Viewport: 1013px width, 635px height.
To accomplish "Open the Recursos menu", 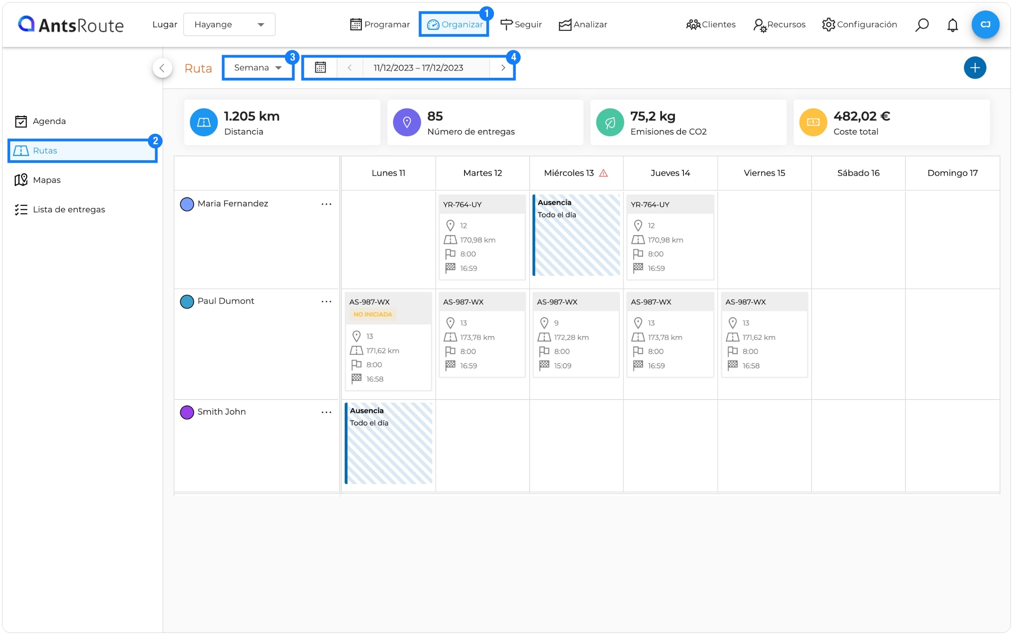I will pos(779,25).
